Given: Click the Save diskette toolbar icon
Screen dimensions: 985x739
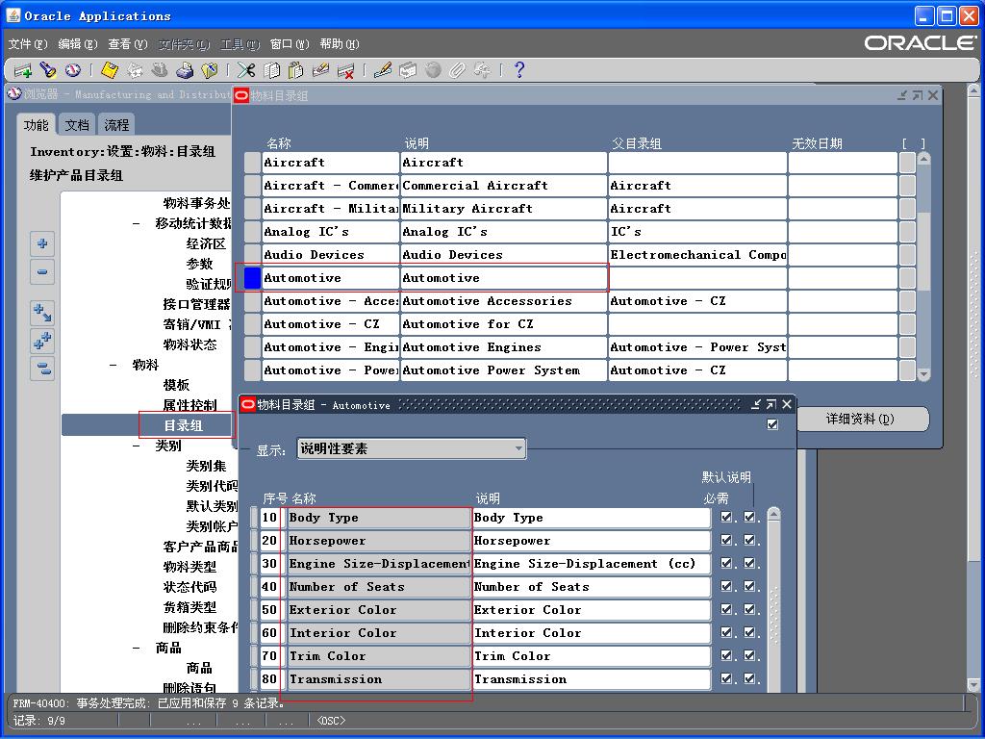Looking at the screenshot, I should (110, 70).
